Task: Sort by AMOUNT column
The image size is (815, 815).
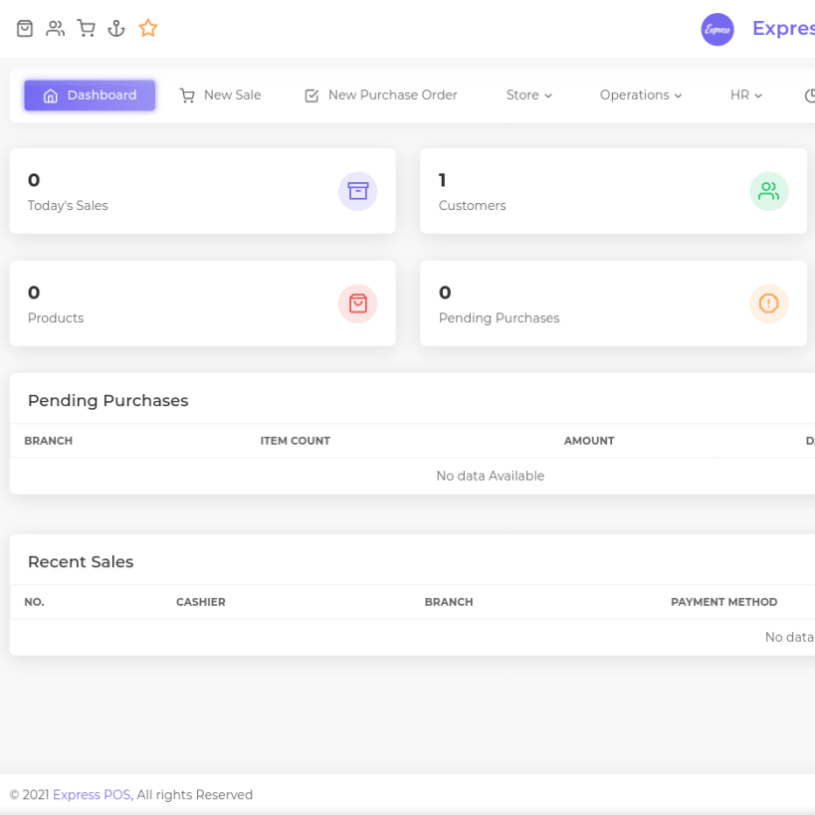Action: tap(589, 441)
